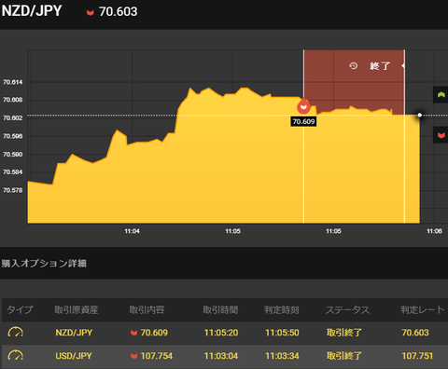Click the 購入オプション詳細 section header

point(44,264)
